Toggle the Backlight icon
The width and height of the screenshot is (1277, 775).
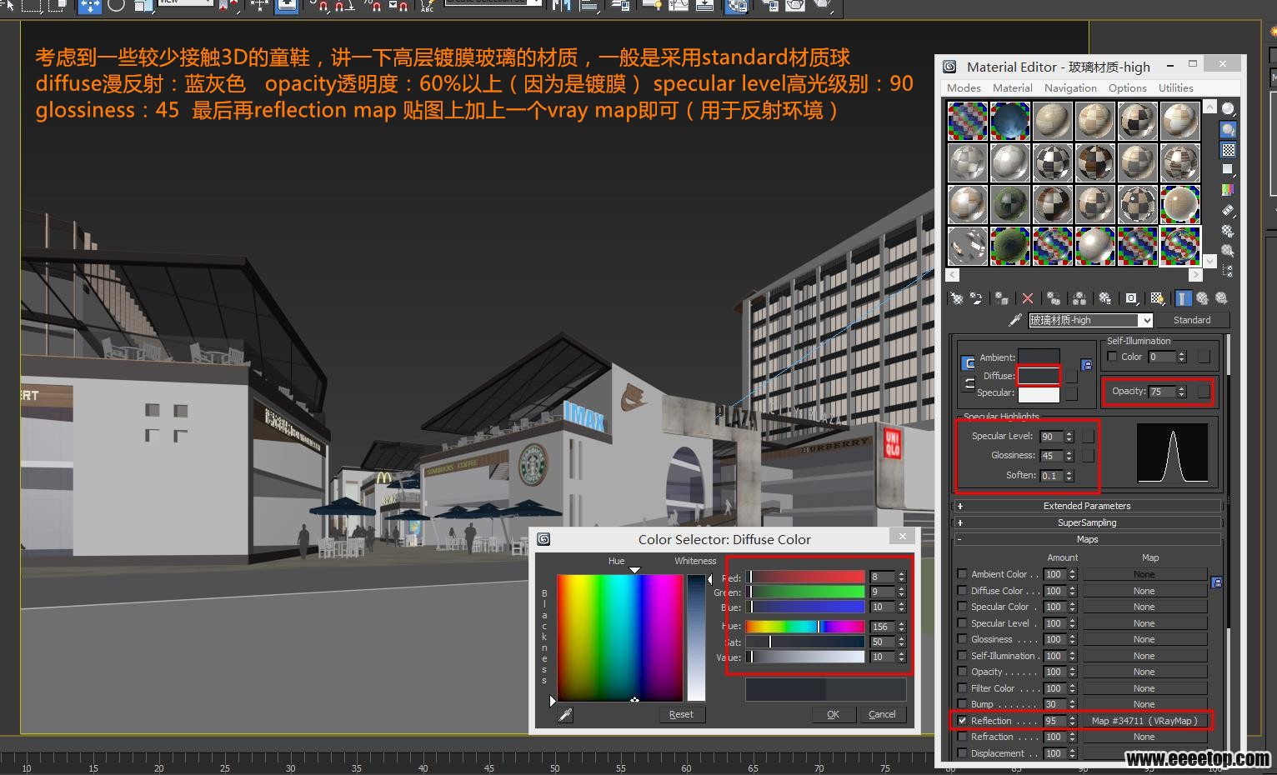tap(1228, 129)
